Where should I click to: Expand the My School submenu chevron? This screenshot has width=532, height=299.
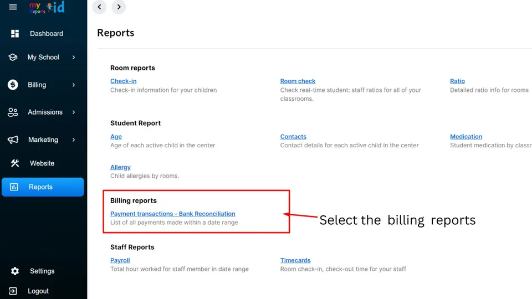pos(74,57)
